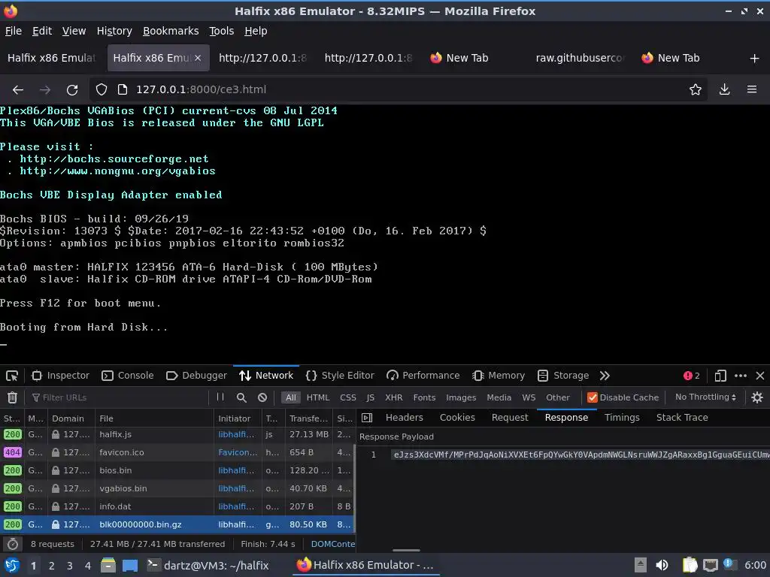The image size is (770, 577).
Task: Close the developer tools panel
Action: 759,376
